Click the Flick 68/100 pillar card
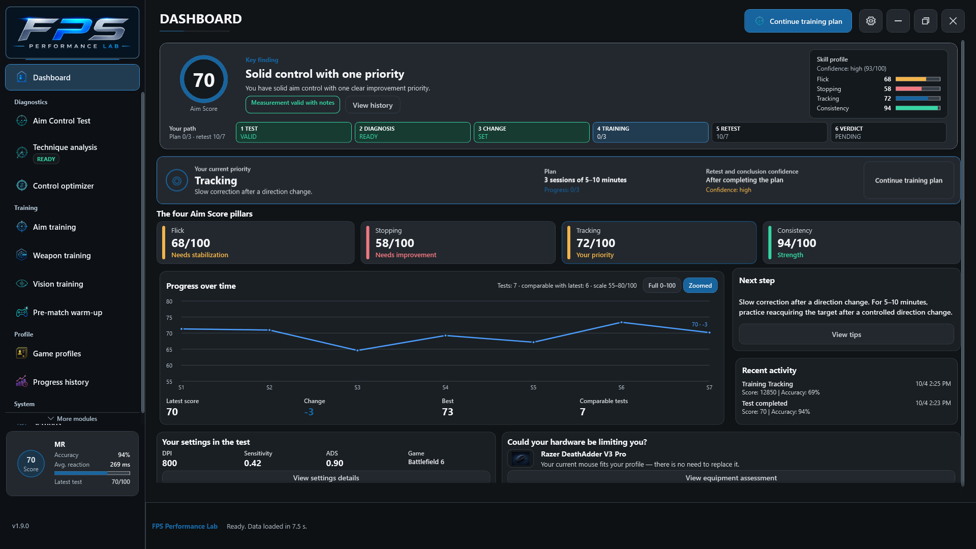Viewport: 976px width, 549px height. [255, 242]
